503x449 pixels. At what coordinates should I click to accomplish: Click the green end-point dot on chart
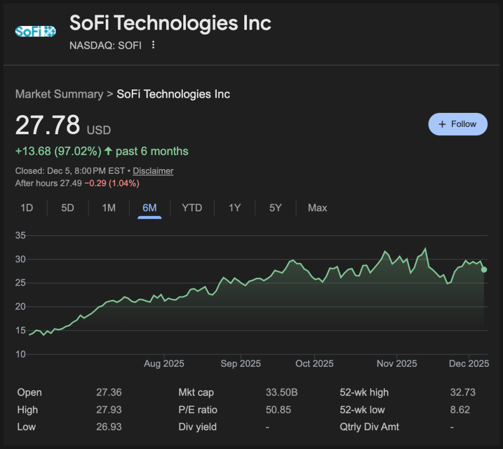(x=484, y=270)
